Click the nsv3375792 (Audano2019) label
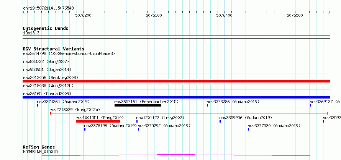The width and height of the screenshot is (341, 160). 164,126
